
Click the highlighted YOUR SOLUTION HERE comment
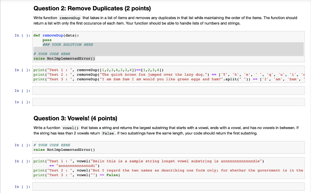(67, 44)
